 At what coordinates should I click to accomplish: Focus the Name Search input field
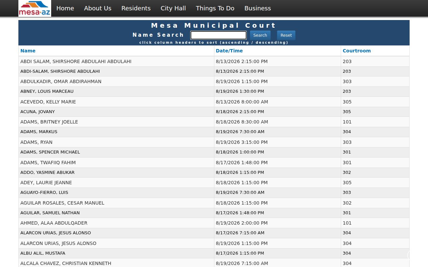click(218, 35)
